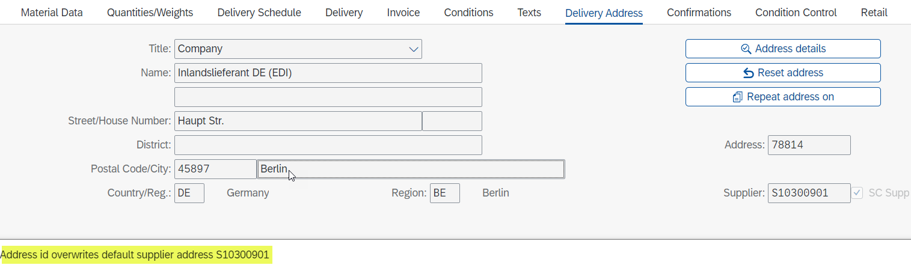Viewport: 911px width, 268px height.
Task: Switch to the Quantities/Weights tab
Action: point(150,13)
